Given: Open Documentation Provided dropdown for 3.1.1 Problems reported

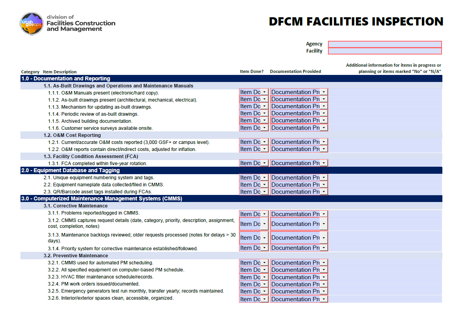Looking at the screenshot, I should (x=299, y=214).
